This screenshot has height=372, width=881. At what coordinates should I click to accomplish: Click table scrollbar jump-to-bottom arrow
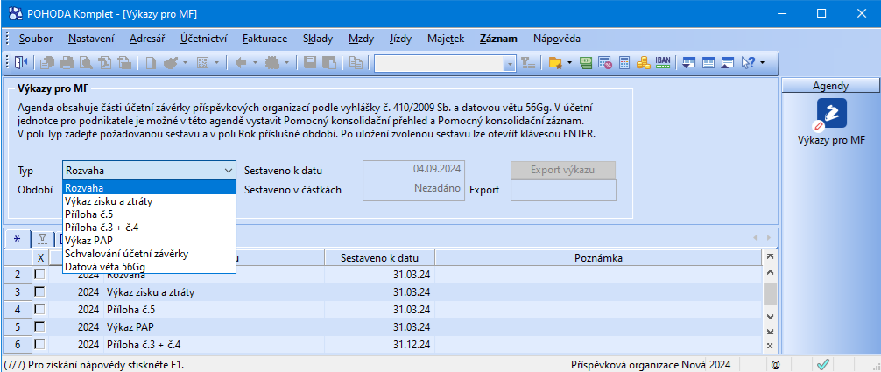(770, 332)
